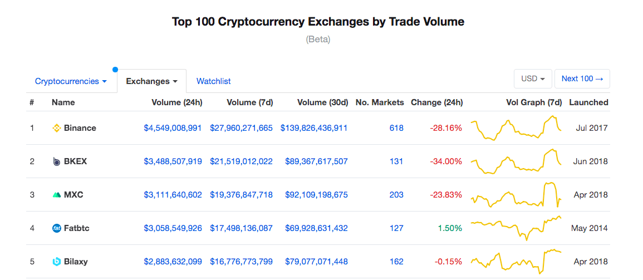The width and height of the screenshot is (643, 280).
Task: Expand the Exchanges tab dropdown
Action: pyautogui.click(x=151, y=81)
